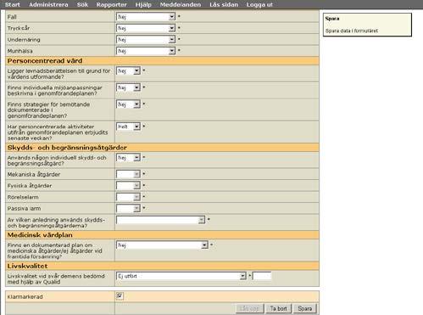423x315 pixels.
Task: Open the Fall dropdown
Action: click(146, 17)
